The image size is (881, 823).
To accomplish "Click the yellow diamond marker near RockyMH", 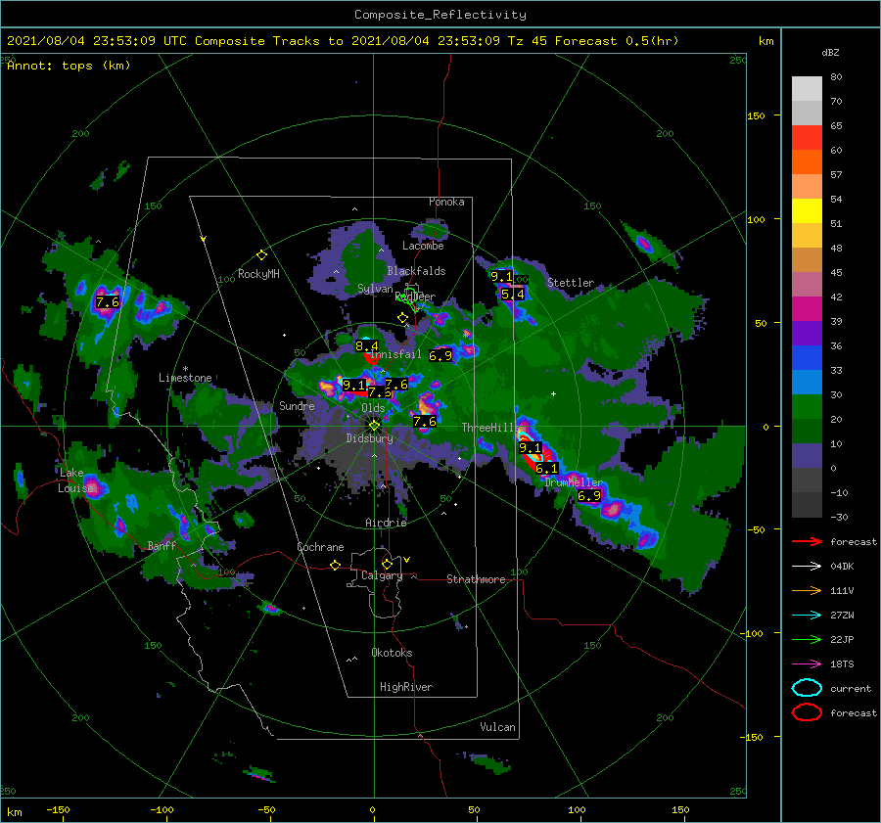I will click(261, 255).
